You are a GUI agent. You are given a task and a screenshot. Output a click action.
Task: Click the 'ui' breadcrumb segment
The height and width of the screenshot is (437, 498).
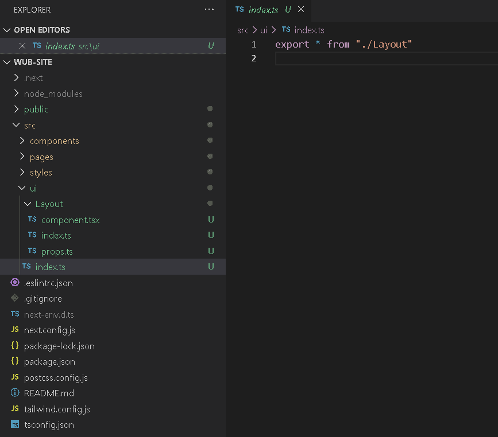pos(264,30)
